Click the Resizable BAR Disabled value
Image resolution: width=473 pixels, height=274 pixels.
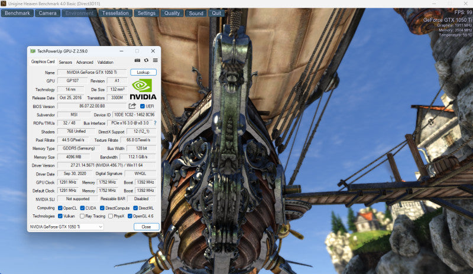pyautogui.click(x=141, y=199)
